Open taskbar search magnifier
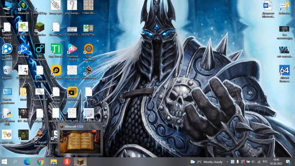Screen dimensions: 295x166 15,162
